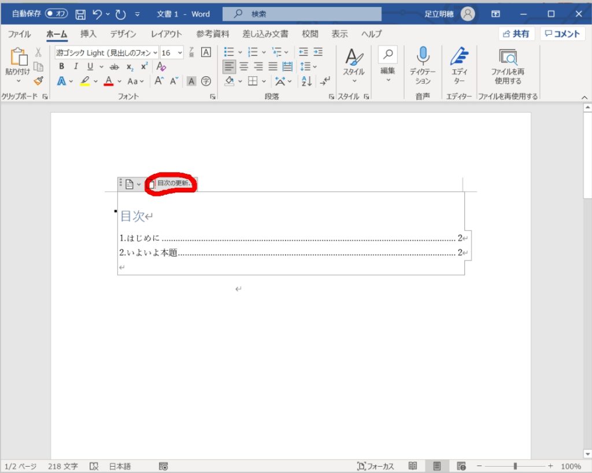
Task: Click the Reuse Files icon
Action: coord(508,66)
